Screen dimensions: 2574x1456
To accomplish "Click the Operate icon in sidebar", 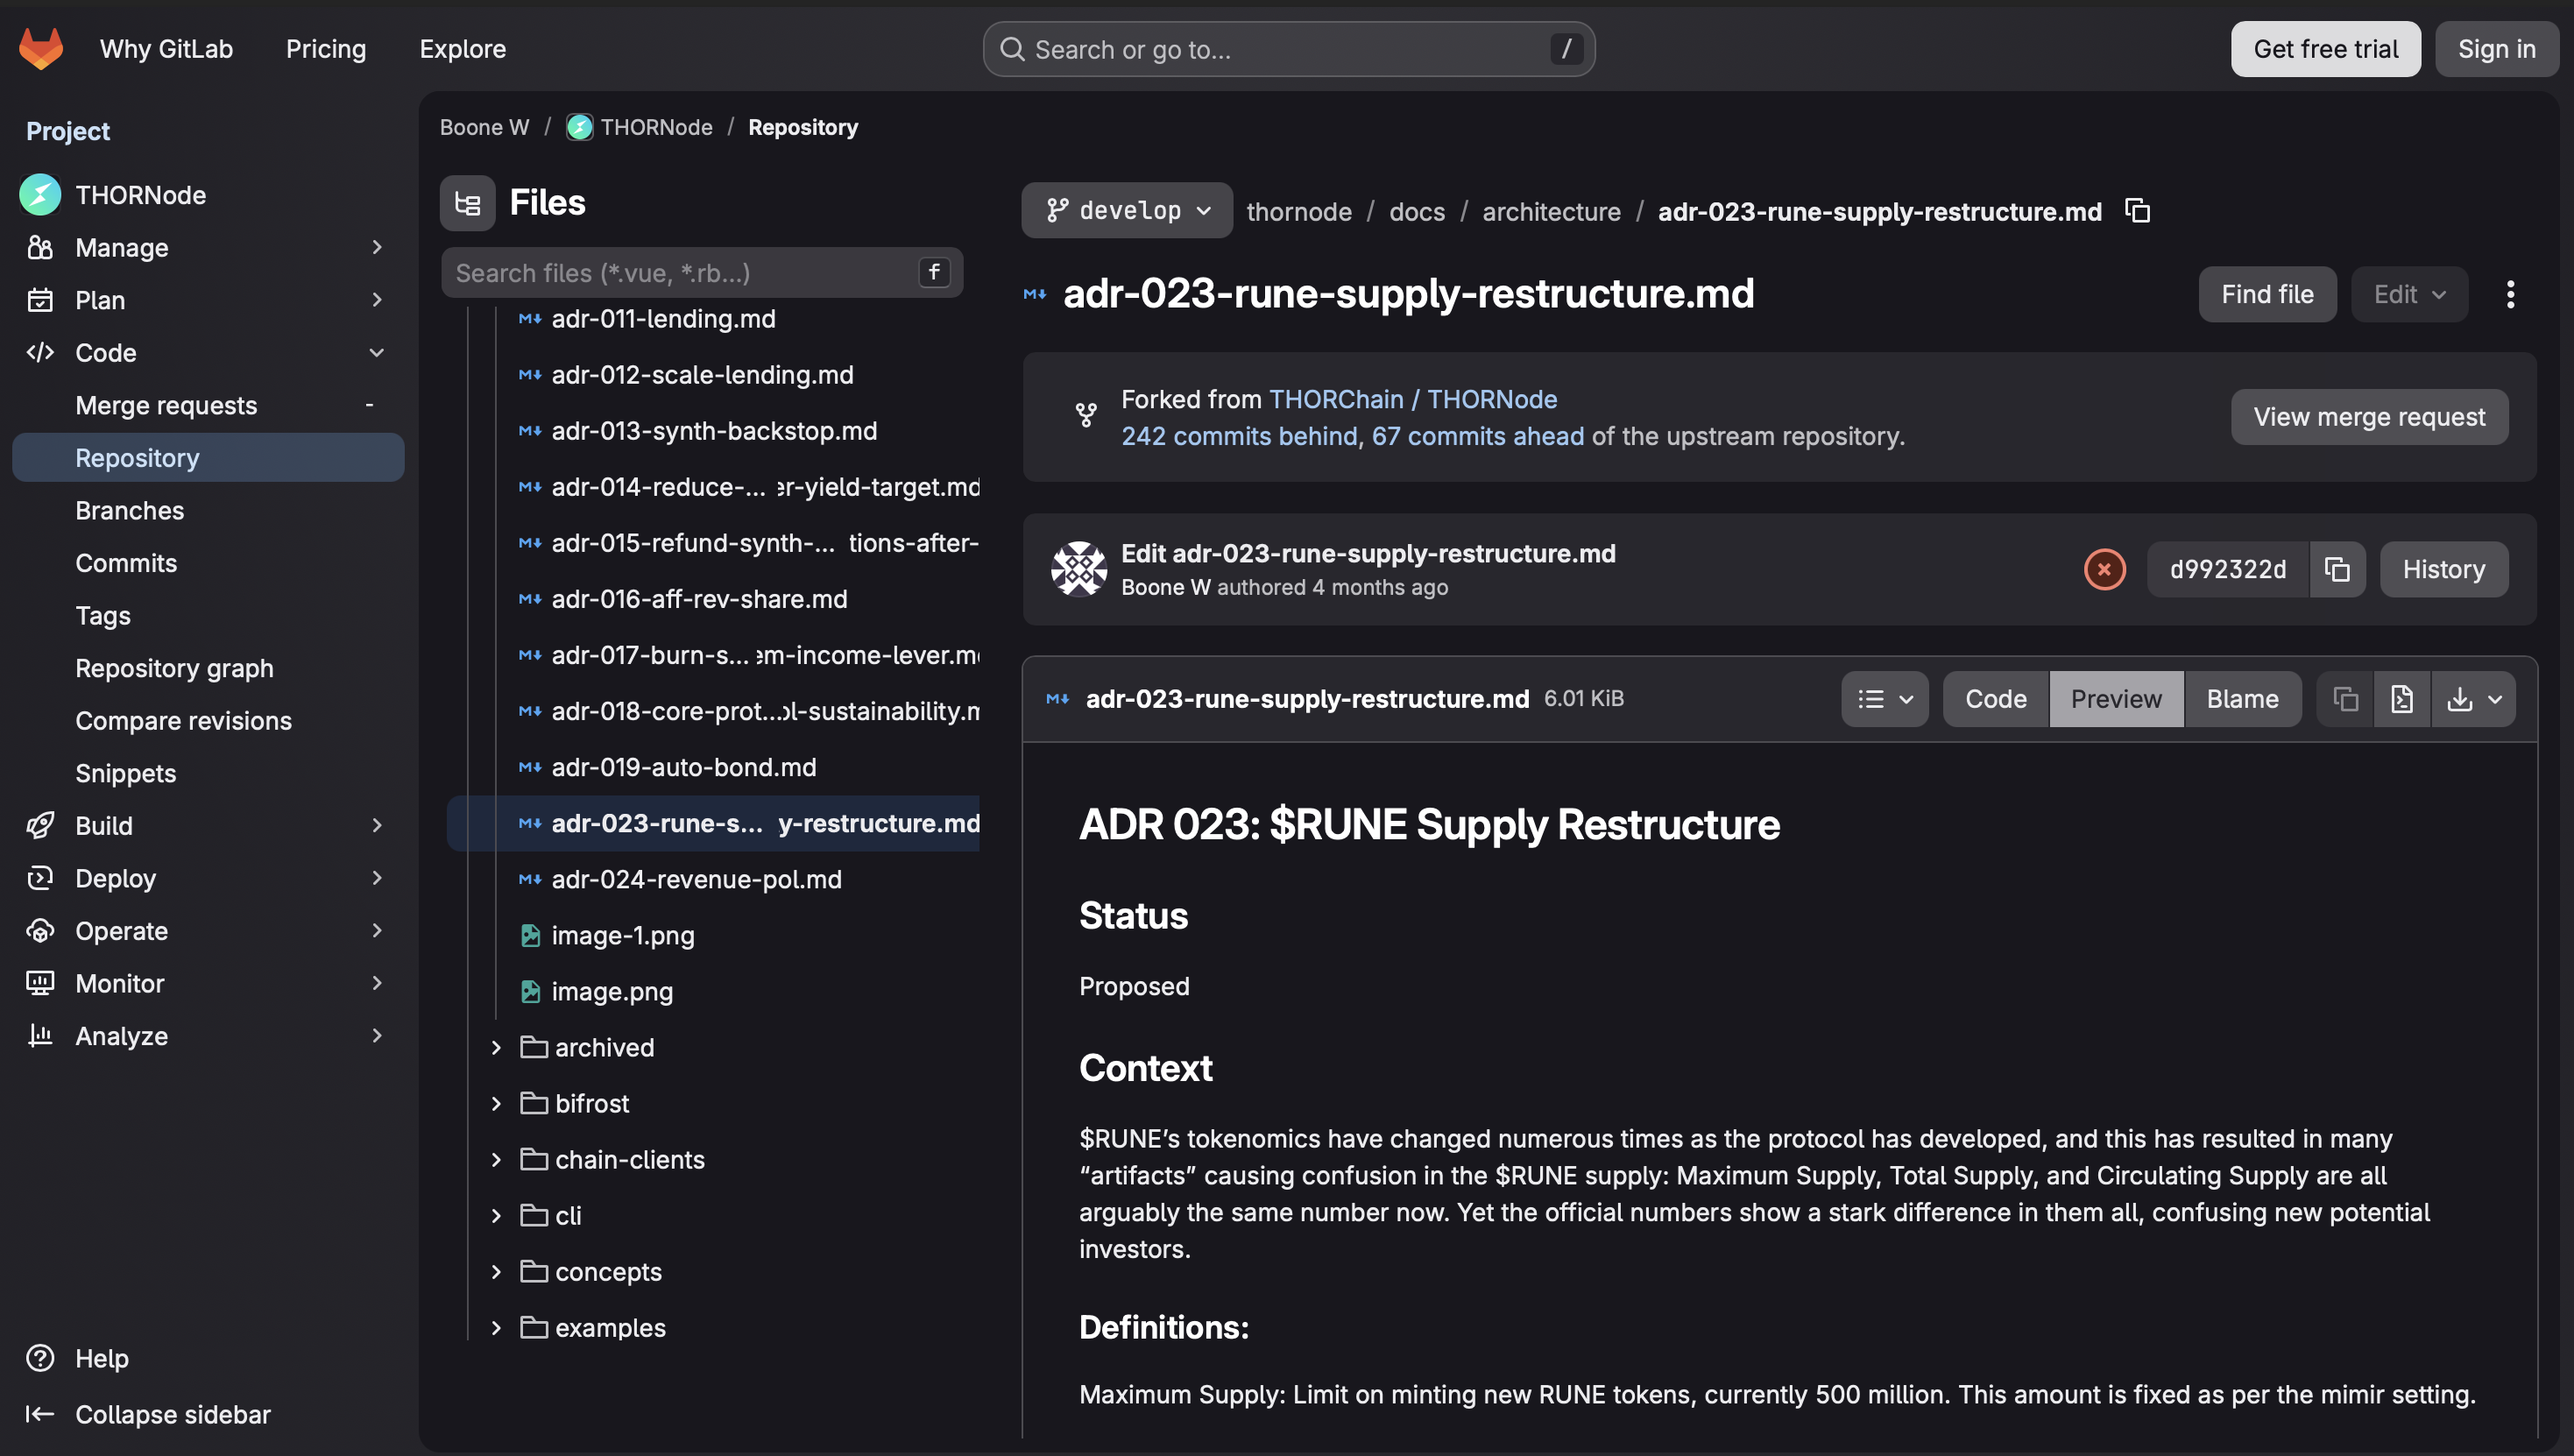I will pyautogui.click(x=40, y=931).
